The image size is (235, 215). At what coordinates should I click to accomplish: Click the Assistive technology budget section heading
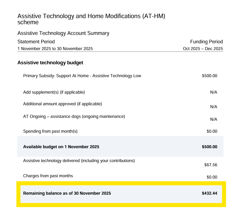[50, 63]
